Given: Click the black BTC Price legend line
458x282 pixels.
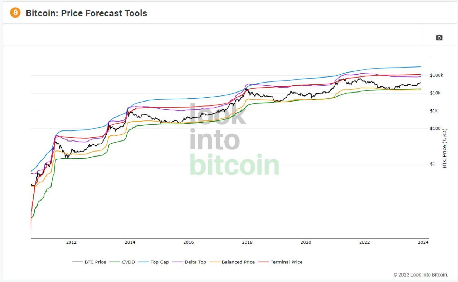Looking at the screenshot, I should 78,262.
